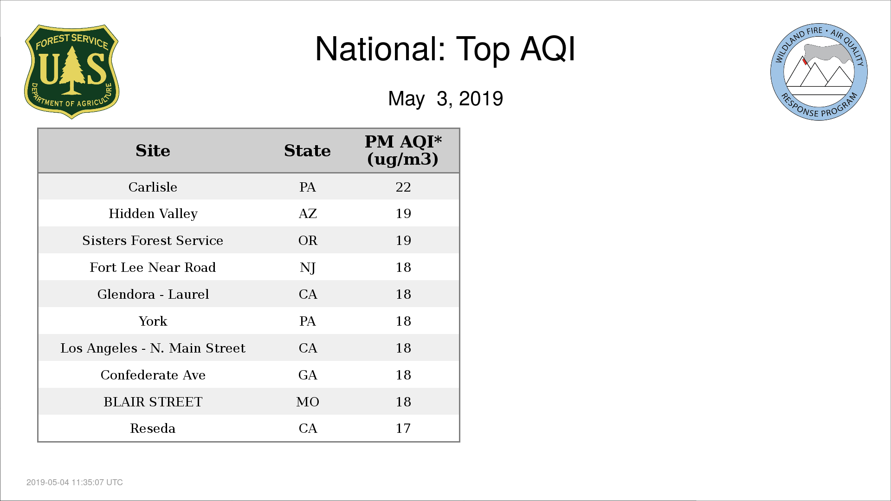Select the National: Top AQI title
891x501 pixels.
[x=445, y=49]
